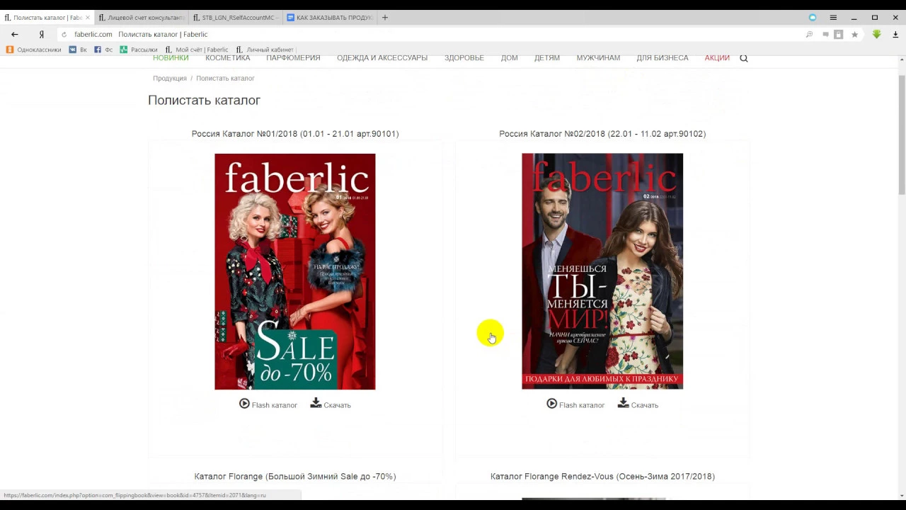This screenshot has width=906, height=510.
Task: Switch to the КАК ЗАКАЗЫВАТЬ ПРОДУКЦИЮ tab
Action: click(x=330, y=18)
